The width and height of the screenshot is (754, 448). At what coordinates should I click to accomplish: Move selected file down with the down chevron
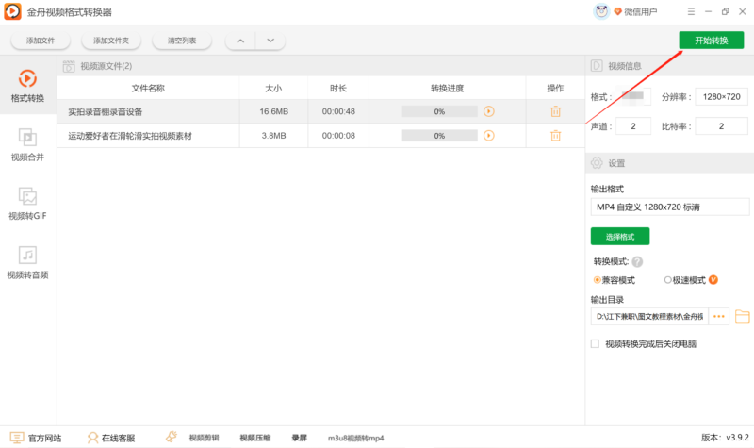(270, 41)
